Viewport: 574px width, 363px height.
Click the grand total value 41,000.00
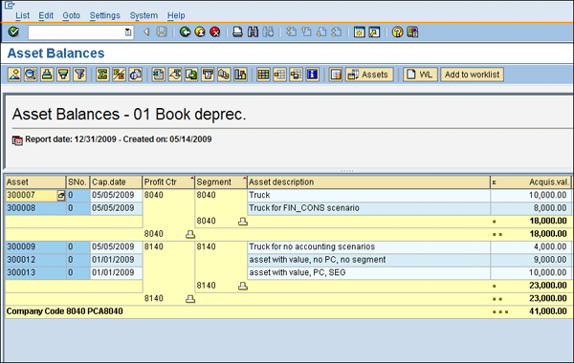click(547, 311)
